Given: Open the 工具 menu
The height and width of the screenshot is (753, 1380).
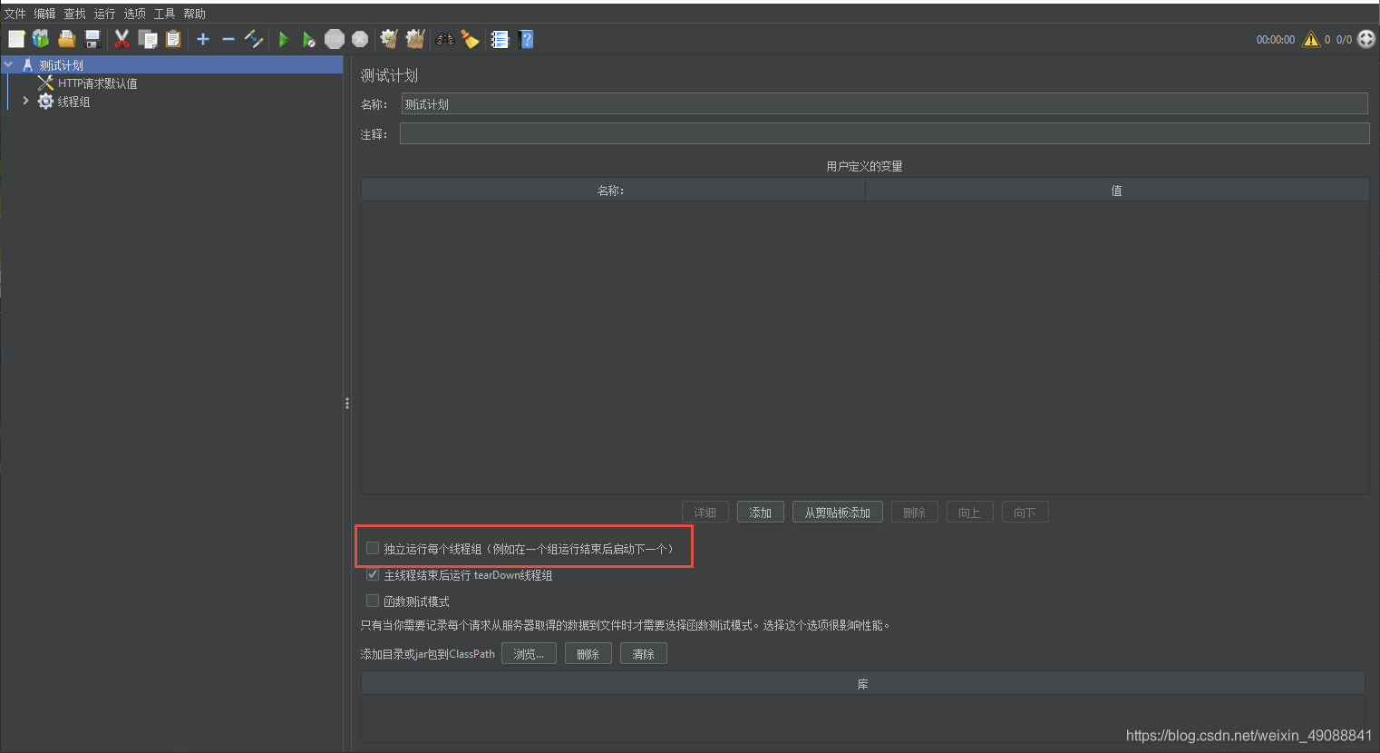Looking at the screenshot, I should [x=164, y=14].
